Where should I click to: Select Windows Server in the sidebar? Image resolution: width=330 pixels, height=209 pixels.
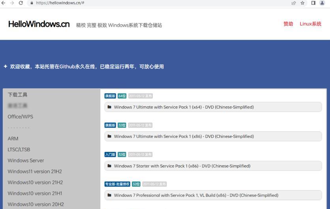pos(26,160)
